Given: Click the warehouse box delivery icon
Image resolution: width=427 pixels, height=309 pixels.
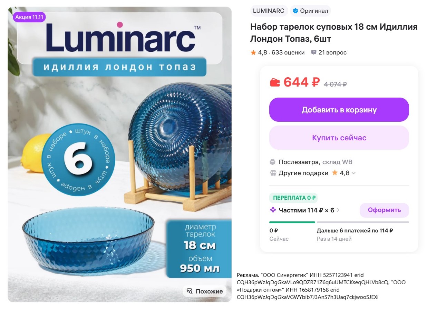Looking at the screenshot, I should pyautogui.click(x=273, y=162).
